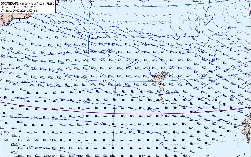Click the '8W' longitude label on the top edge
The width and height of the screenshot is (251, 157).
[x=144, y=2]
